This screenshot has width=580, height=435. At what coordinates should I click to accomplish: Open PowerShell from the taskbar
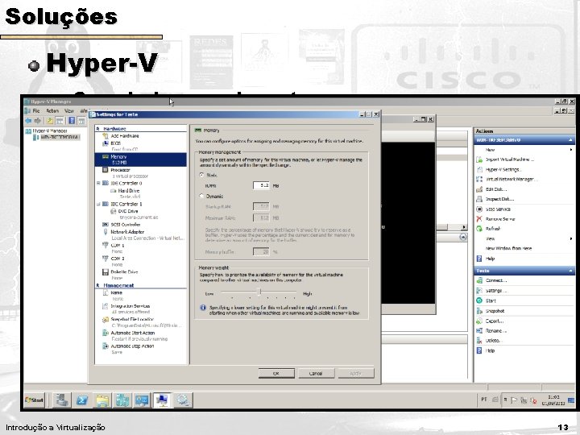(x=82, y=400)
